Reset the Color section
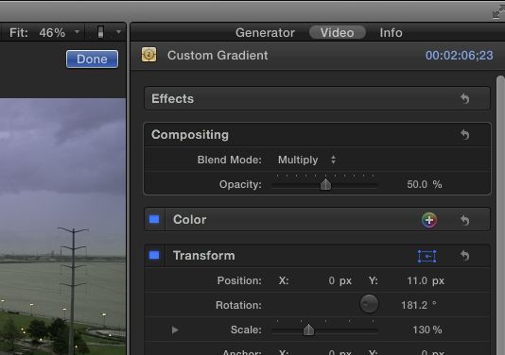505x355 pixels. click(x=464, y=220)
